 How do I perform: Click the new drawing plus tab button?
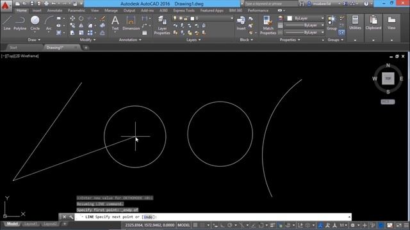[86, 48]
